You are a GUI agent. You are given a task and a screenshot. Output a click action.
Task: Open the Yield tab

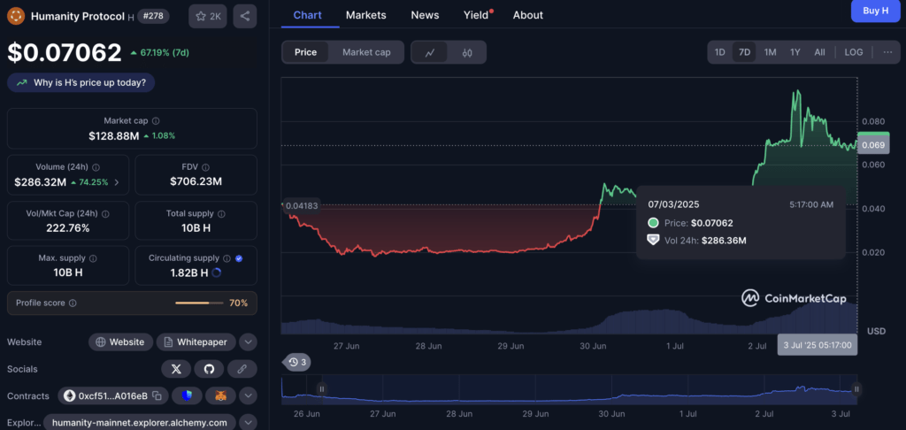478,15
